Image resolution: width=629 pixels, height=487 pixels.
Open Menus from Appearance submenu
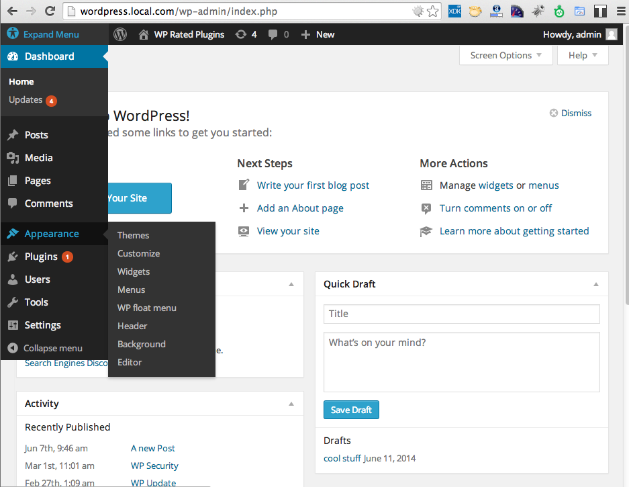(x=131, y=290)
